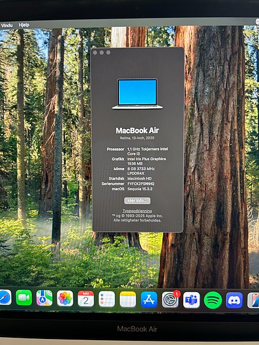259x345 pixels.
Task: Open the Notes app icon
Action: 128,299
